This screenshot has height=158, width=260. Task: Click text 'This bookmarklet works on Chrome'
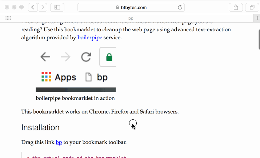(65, 112)
